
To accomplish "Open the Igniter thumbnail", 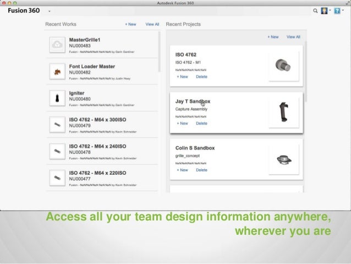I will pos(57,98).
